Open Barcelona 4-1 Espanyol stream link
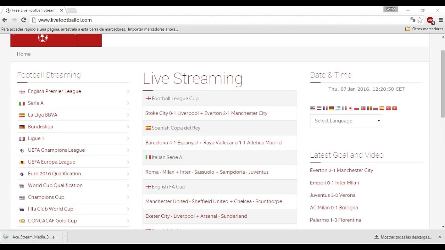The image size is (445, 250). [x=171, y=143]
